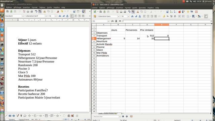Open font size dropdown '10' in Calc

(128, 16)
